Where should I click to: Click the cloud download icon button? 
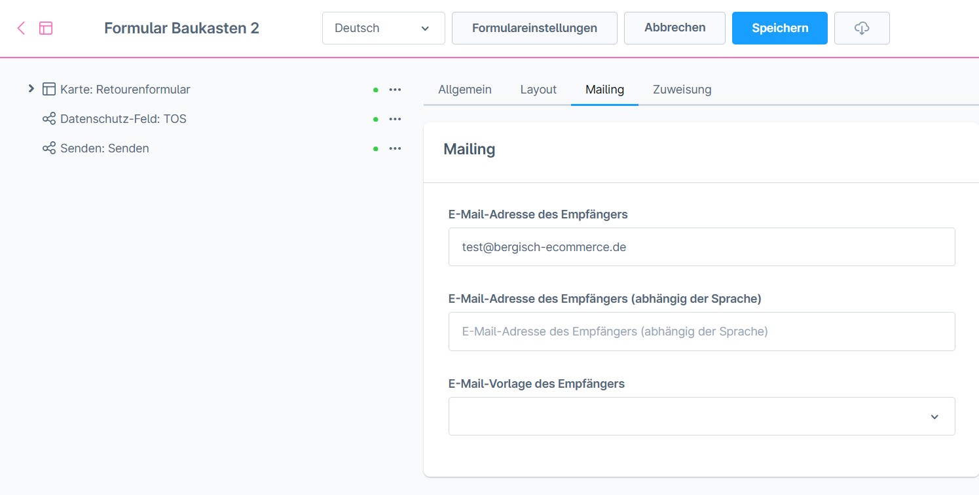pos(862,28)
